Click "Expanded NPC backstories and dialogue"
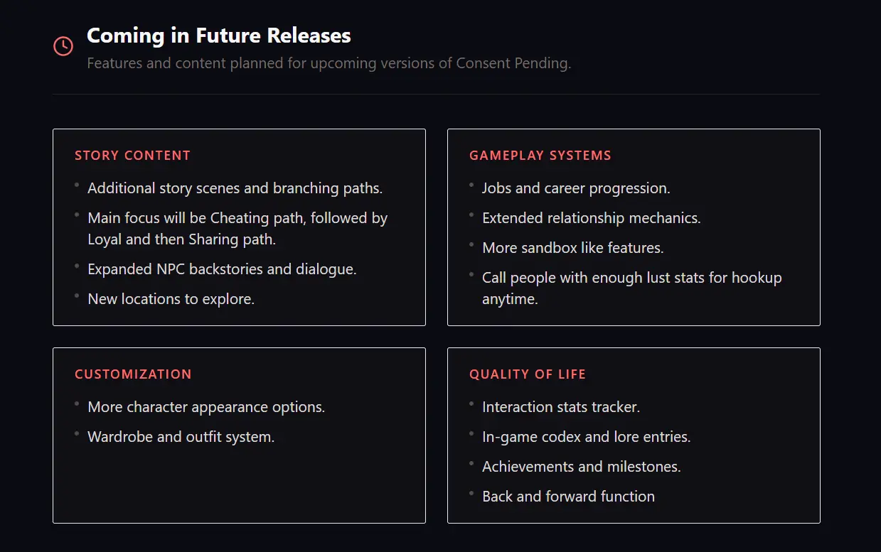This screenshot has width=881, height=552. coord(222,269)
